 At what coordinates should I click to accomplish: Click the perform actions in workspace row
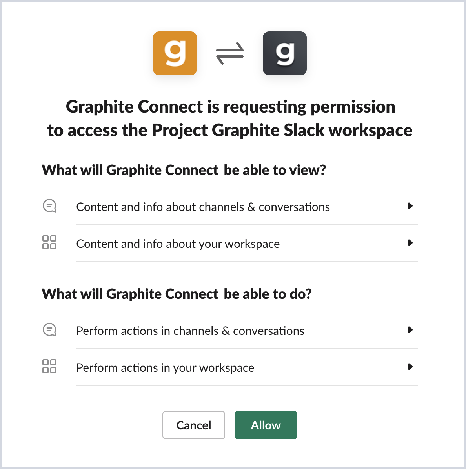click(x=165, y=367)
